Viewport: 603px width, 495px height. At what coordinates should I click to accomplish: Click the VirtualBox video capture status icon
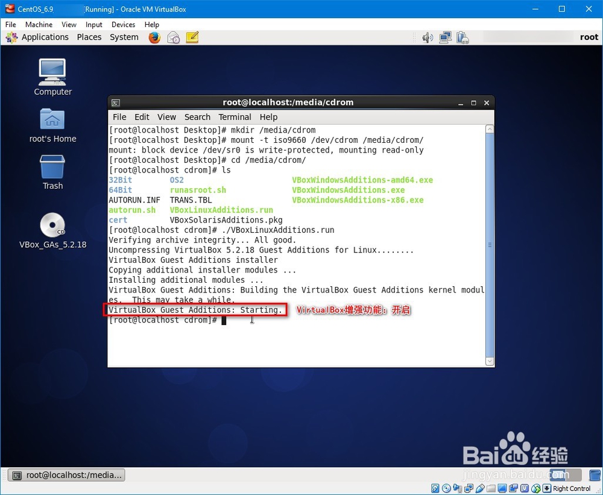point(513,488)
